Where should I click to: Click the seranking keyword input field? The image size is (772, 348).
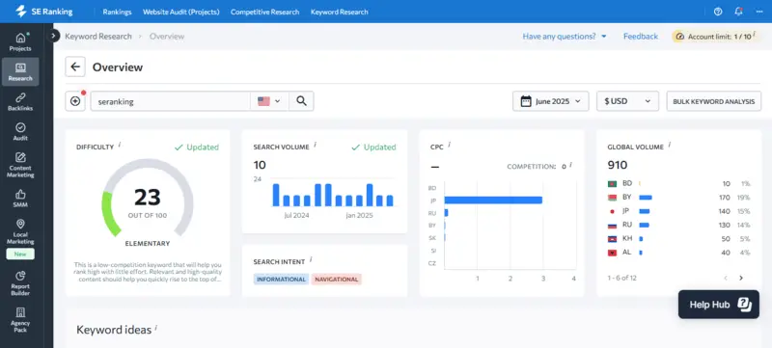point(171,101)
